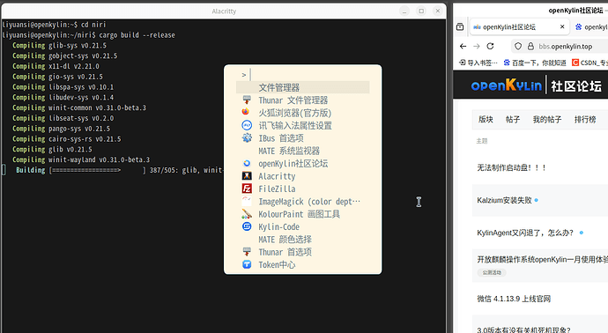Click the 公测活动 tag badge
The height and width of the screenshot is (333, 608).
(492, 272)
